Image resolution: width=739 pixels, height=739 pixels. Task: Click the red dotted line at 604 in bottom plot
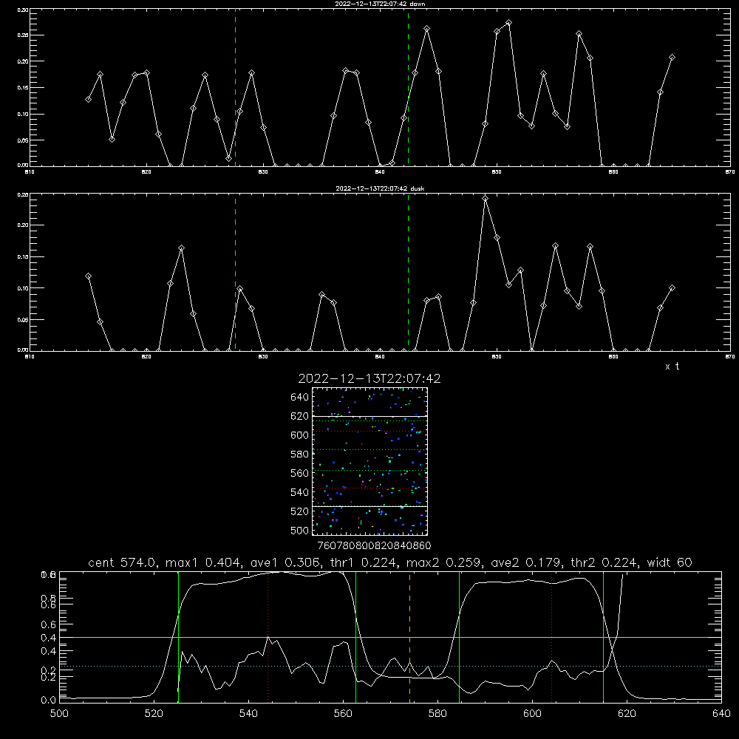click(551, 636)
